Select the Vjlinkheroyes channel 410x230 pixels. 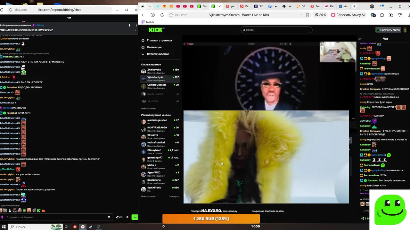tap(160, 79)
